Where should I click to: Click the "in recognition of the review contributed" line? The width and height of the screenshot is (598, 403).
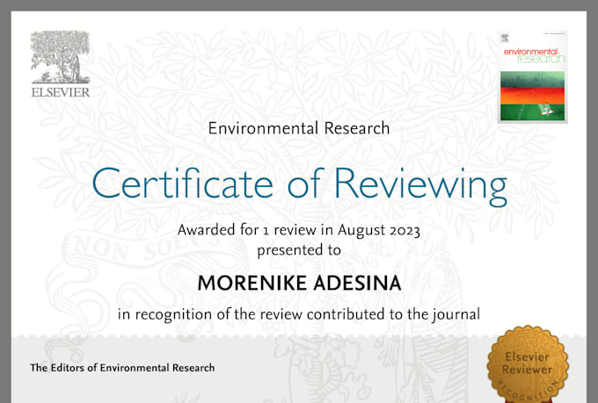(x=299, y=314)
